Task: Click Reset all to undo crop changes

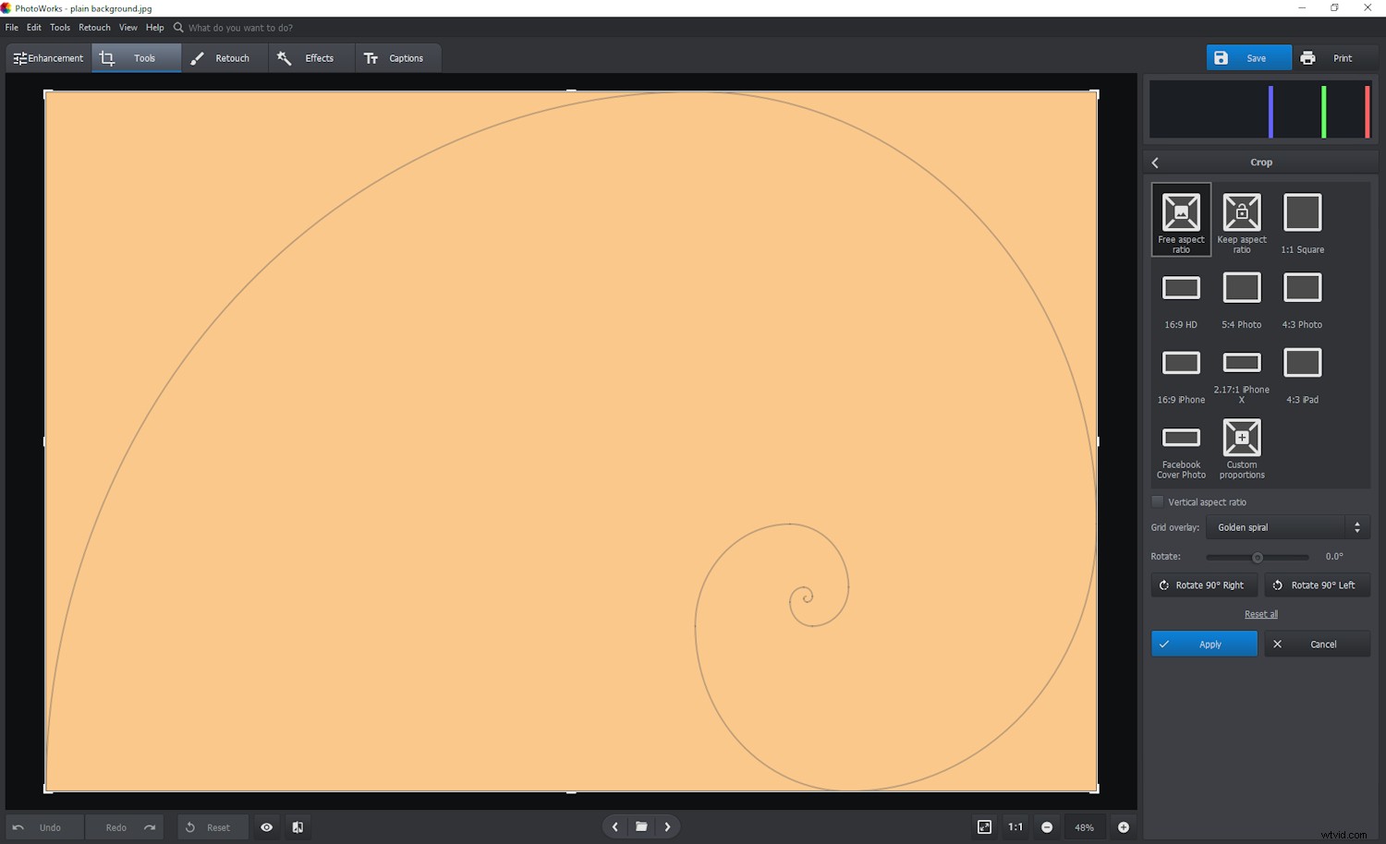Action: click(1260, 613)
